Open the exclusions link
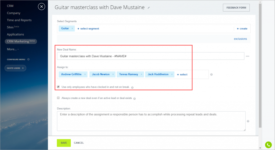Screen dimensions: 275x150 pos(240,39)
